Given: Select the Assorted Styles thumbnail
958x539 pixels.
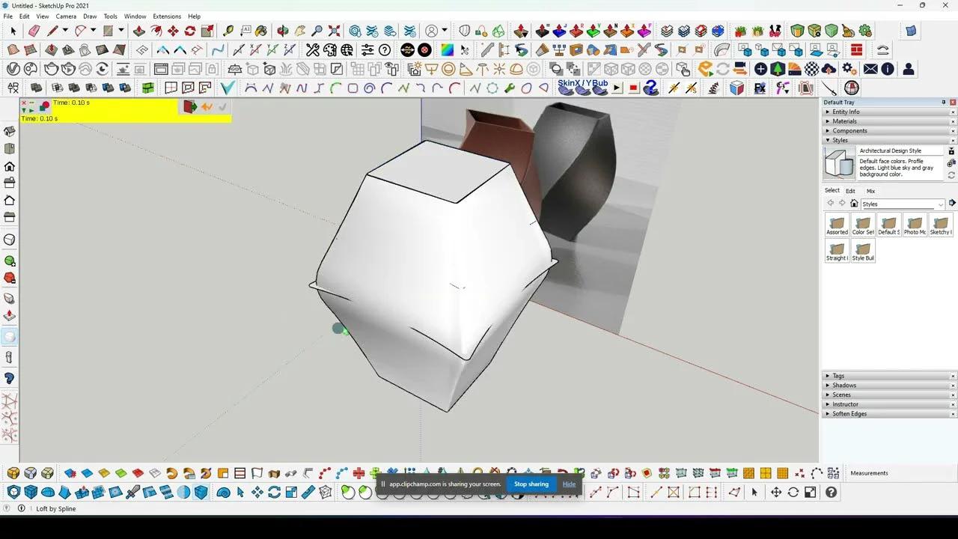Looking at the screenshot, I should coord(837,225).
